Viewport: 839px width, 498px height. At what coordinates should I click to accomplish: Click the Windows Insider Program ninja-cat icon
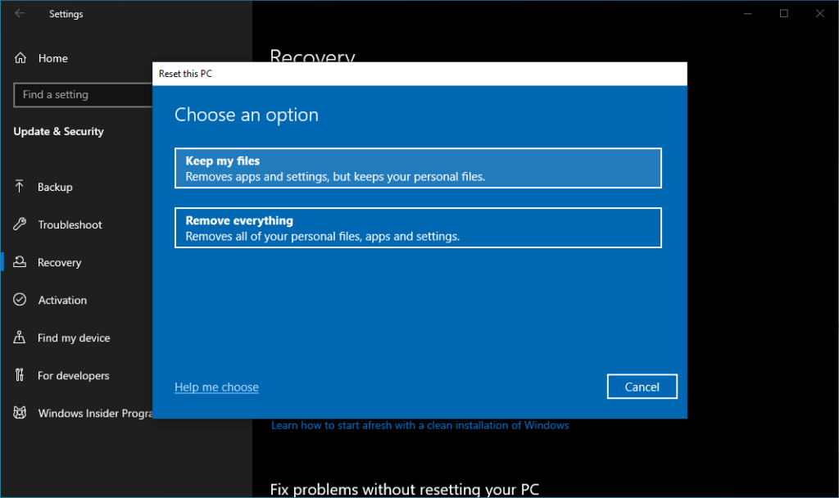point(18,413)
